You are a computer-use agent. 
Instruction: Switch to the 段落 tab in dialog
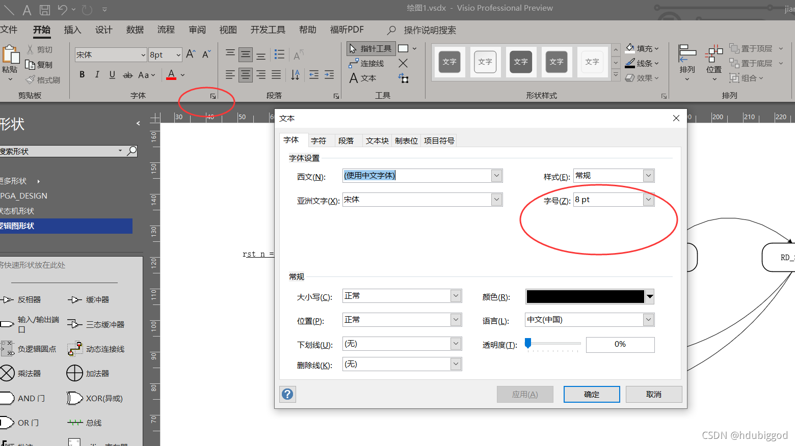click(348, 141)
